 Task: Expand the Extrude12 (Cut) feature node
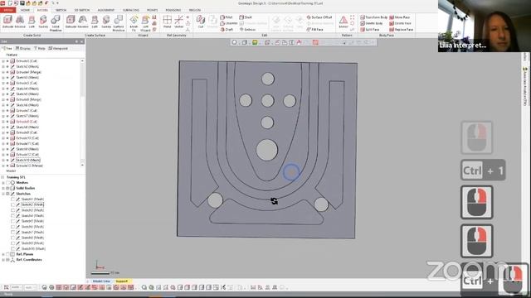[x=3, y=155]
